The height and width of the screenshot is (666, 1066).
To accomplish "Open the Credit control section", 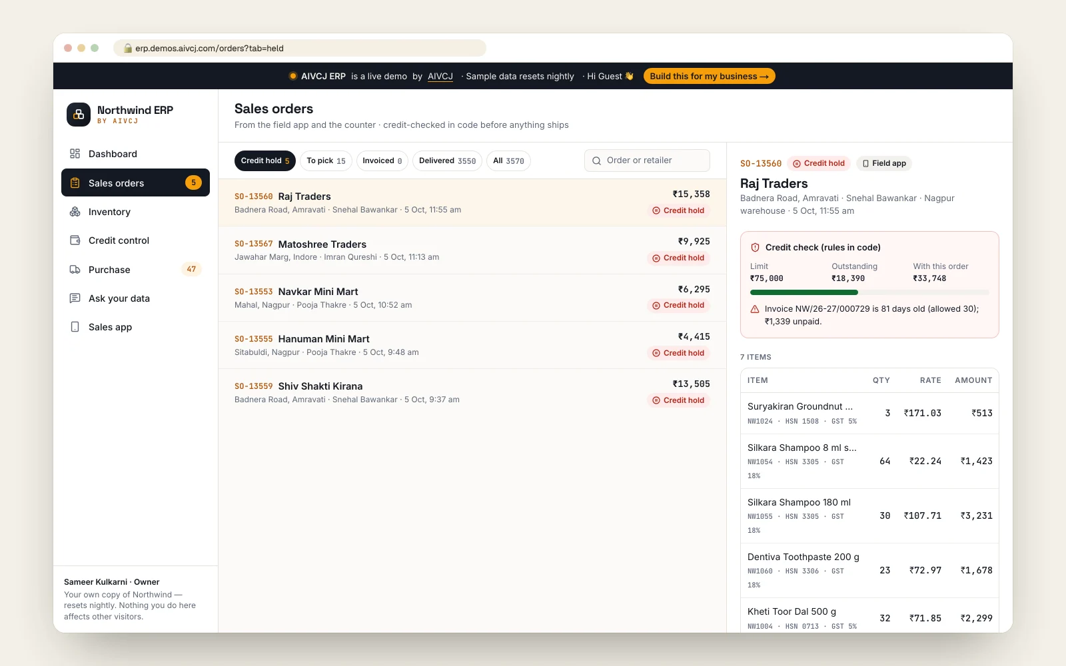I will click(x=135, y=240).
